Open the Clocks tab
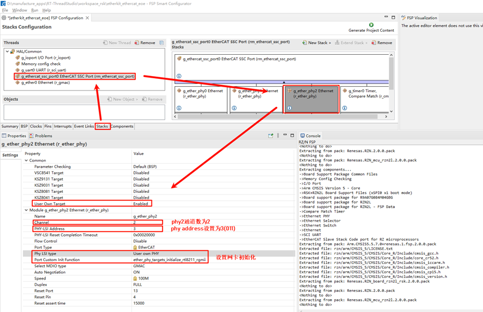Screen dimensions: 483x312 pyautogui.click(x=36, y=126)
